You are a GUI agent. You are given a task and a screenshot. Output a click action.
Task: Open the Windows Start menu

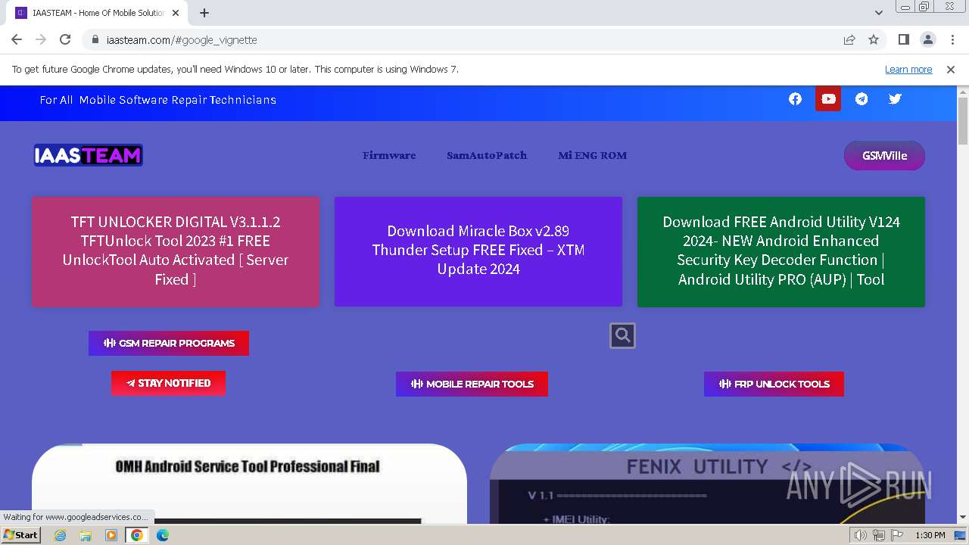click(x=20, y=535)
